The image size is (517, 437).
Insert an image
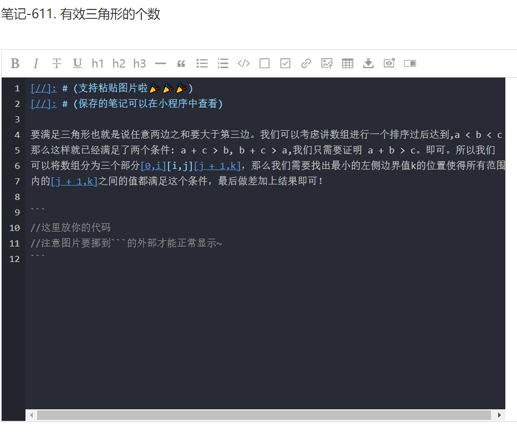[326, 63]
